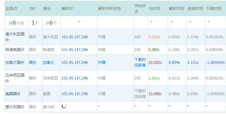
Task: Click the 0.008599s download time value
Action: click(x=214, y=50)
